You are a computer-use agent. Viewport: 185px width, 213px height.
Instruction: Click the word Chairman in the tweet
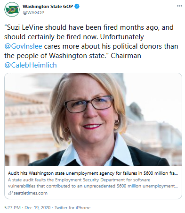(126, 56)
